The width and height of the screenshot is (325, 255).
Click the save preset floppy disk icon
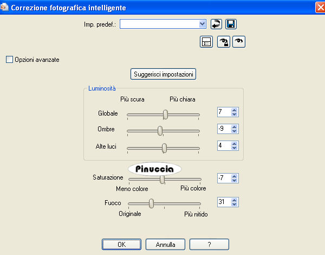(x=231, y=24)
